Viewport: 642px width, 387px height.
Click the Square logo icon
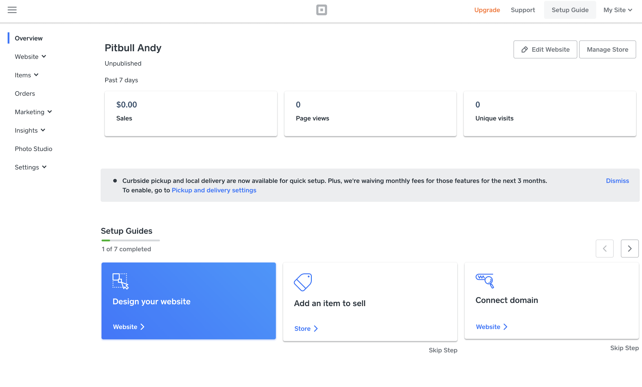point(322,10)
